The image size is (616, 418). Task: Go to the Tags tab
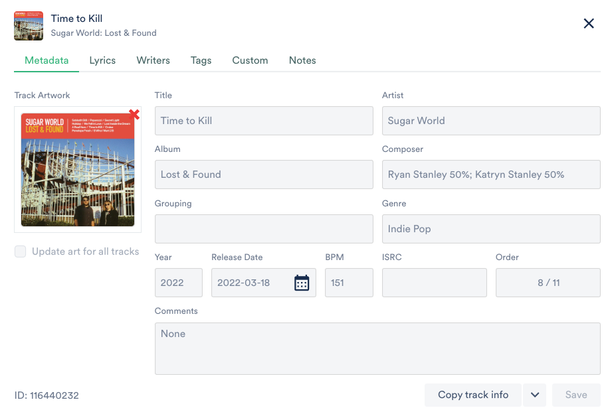(201, 60)
